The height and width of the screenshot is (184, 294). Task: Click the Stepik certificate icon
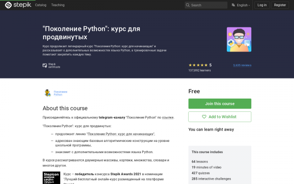tap(45, 65)
